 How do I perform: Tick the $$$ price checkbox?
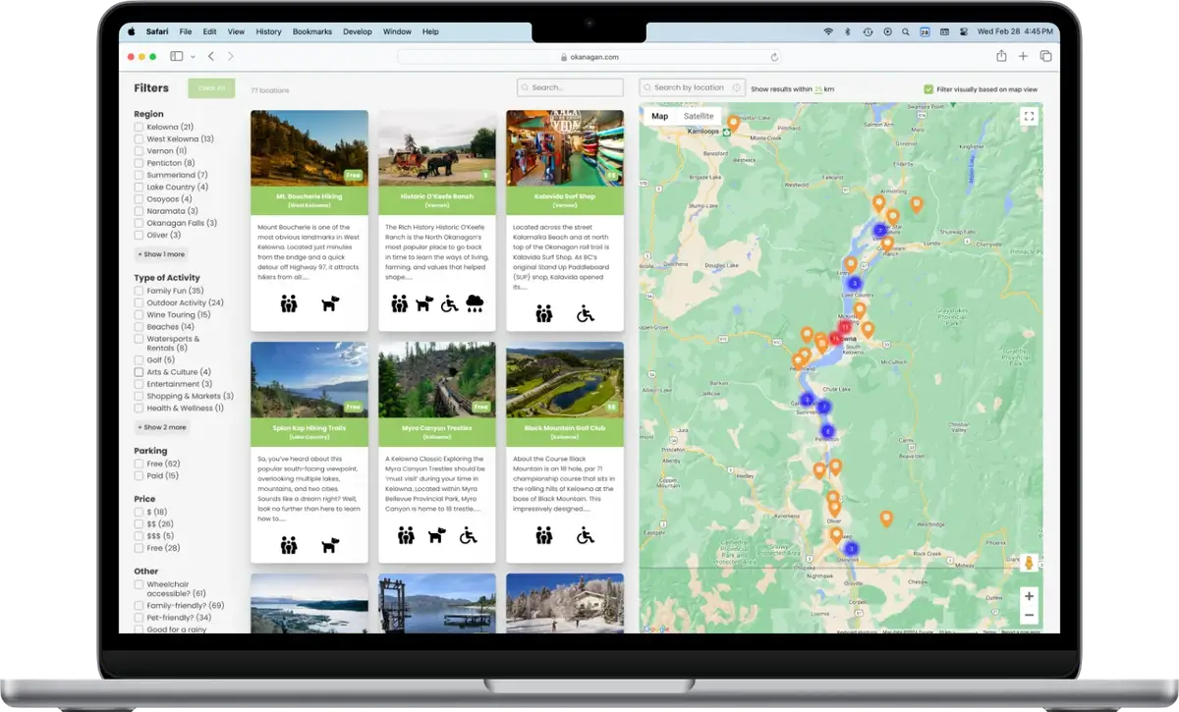[140, 536]
